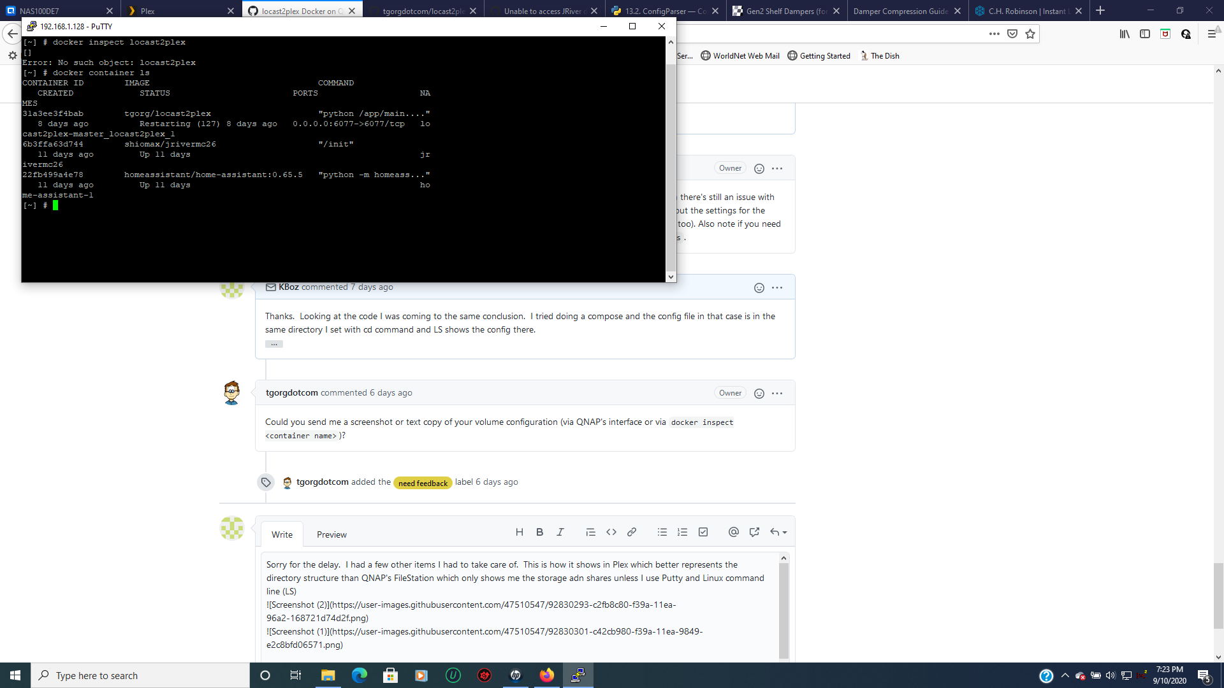Image resolution: width=1224 pixels, height=688 pixels.
Task: Add a bulleted list to the comment
Action: click(x=662, y=532)
